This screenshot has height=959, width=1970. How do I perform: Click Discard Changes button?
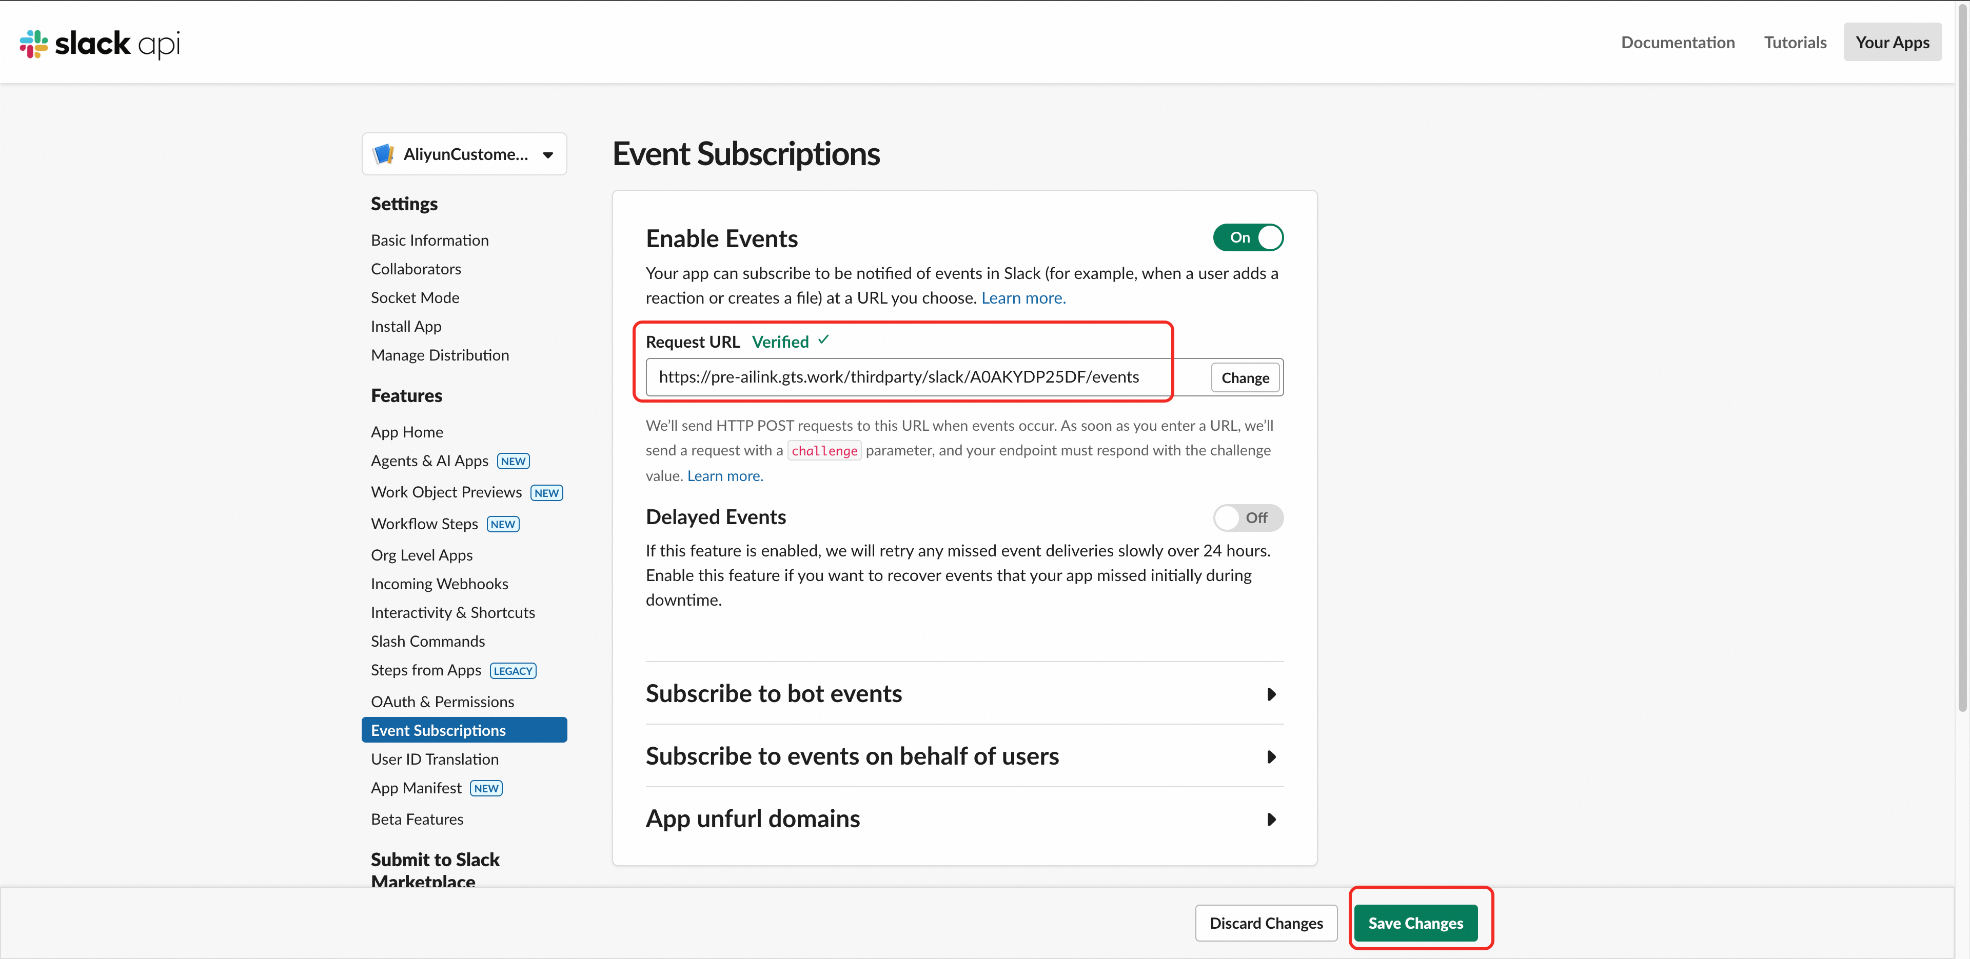[x=1266, y=923]
